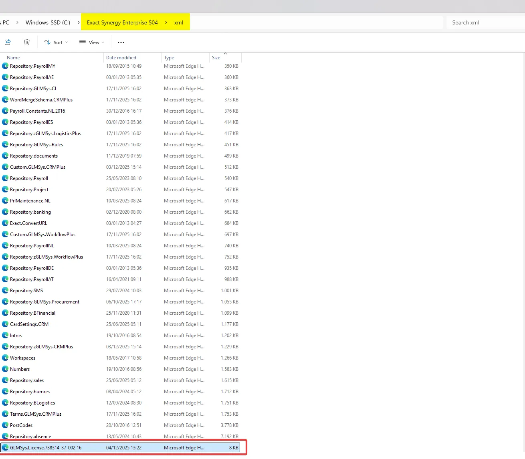Go to Windows-SSD (C:) in address bar
The width and height of the screenshot is (525, 459).
[48, 22]
